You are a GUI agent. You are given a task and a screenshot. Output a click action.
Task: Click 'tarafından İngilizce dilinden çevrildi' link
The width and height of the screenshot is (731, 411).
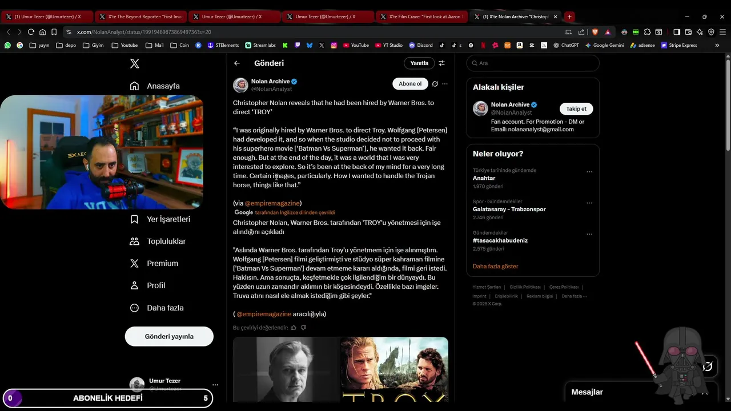click(x=295, y=212)
